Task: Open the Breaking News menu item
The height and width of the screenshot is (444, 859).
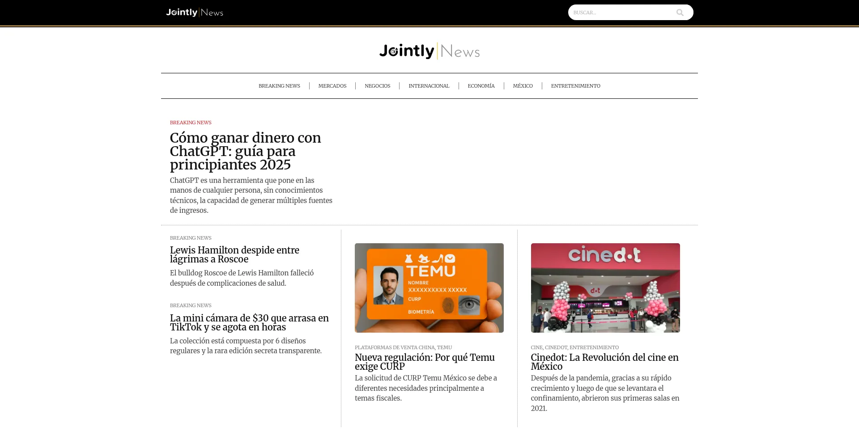Action: pos(279,86)
